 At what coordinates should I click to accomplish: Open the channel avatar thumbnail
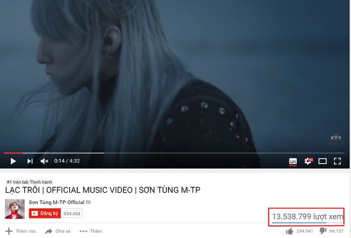coord(15,209)
